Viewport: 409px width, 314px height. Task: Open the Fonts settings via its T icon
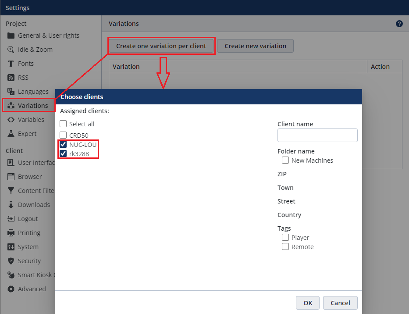pyautogui.click(x=10, y=64)
